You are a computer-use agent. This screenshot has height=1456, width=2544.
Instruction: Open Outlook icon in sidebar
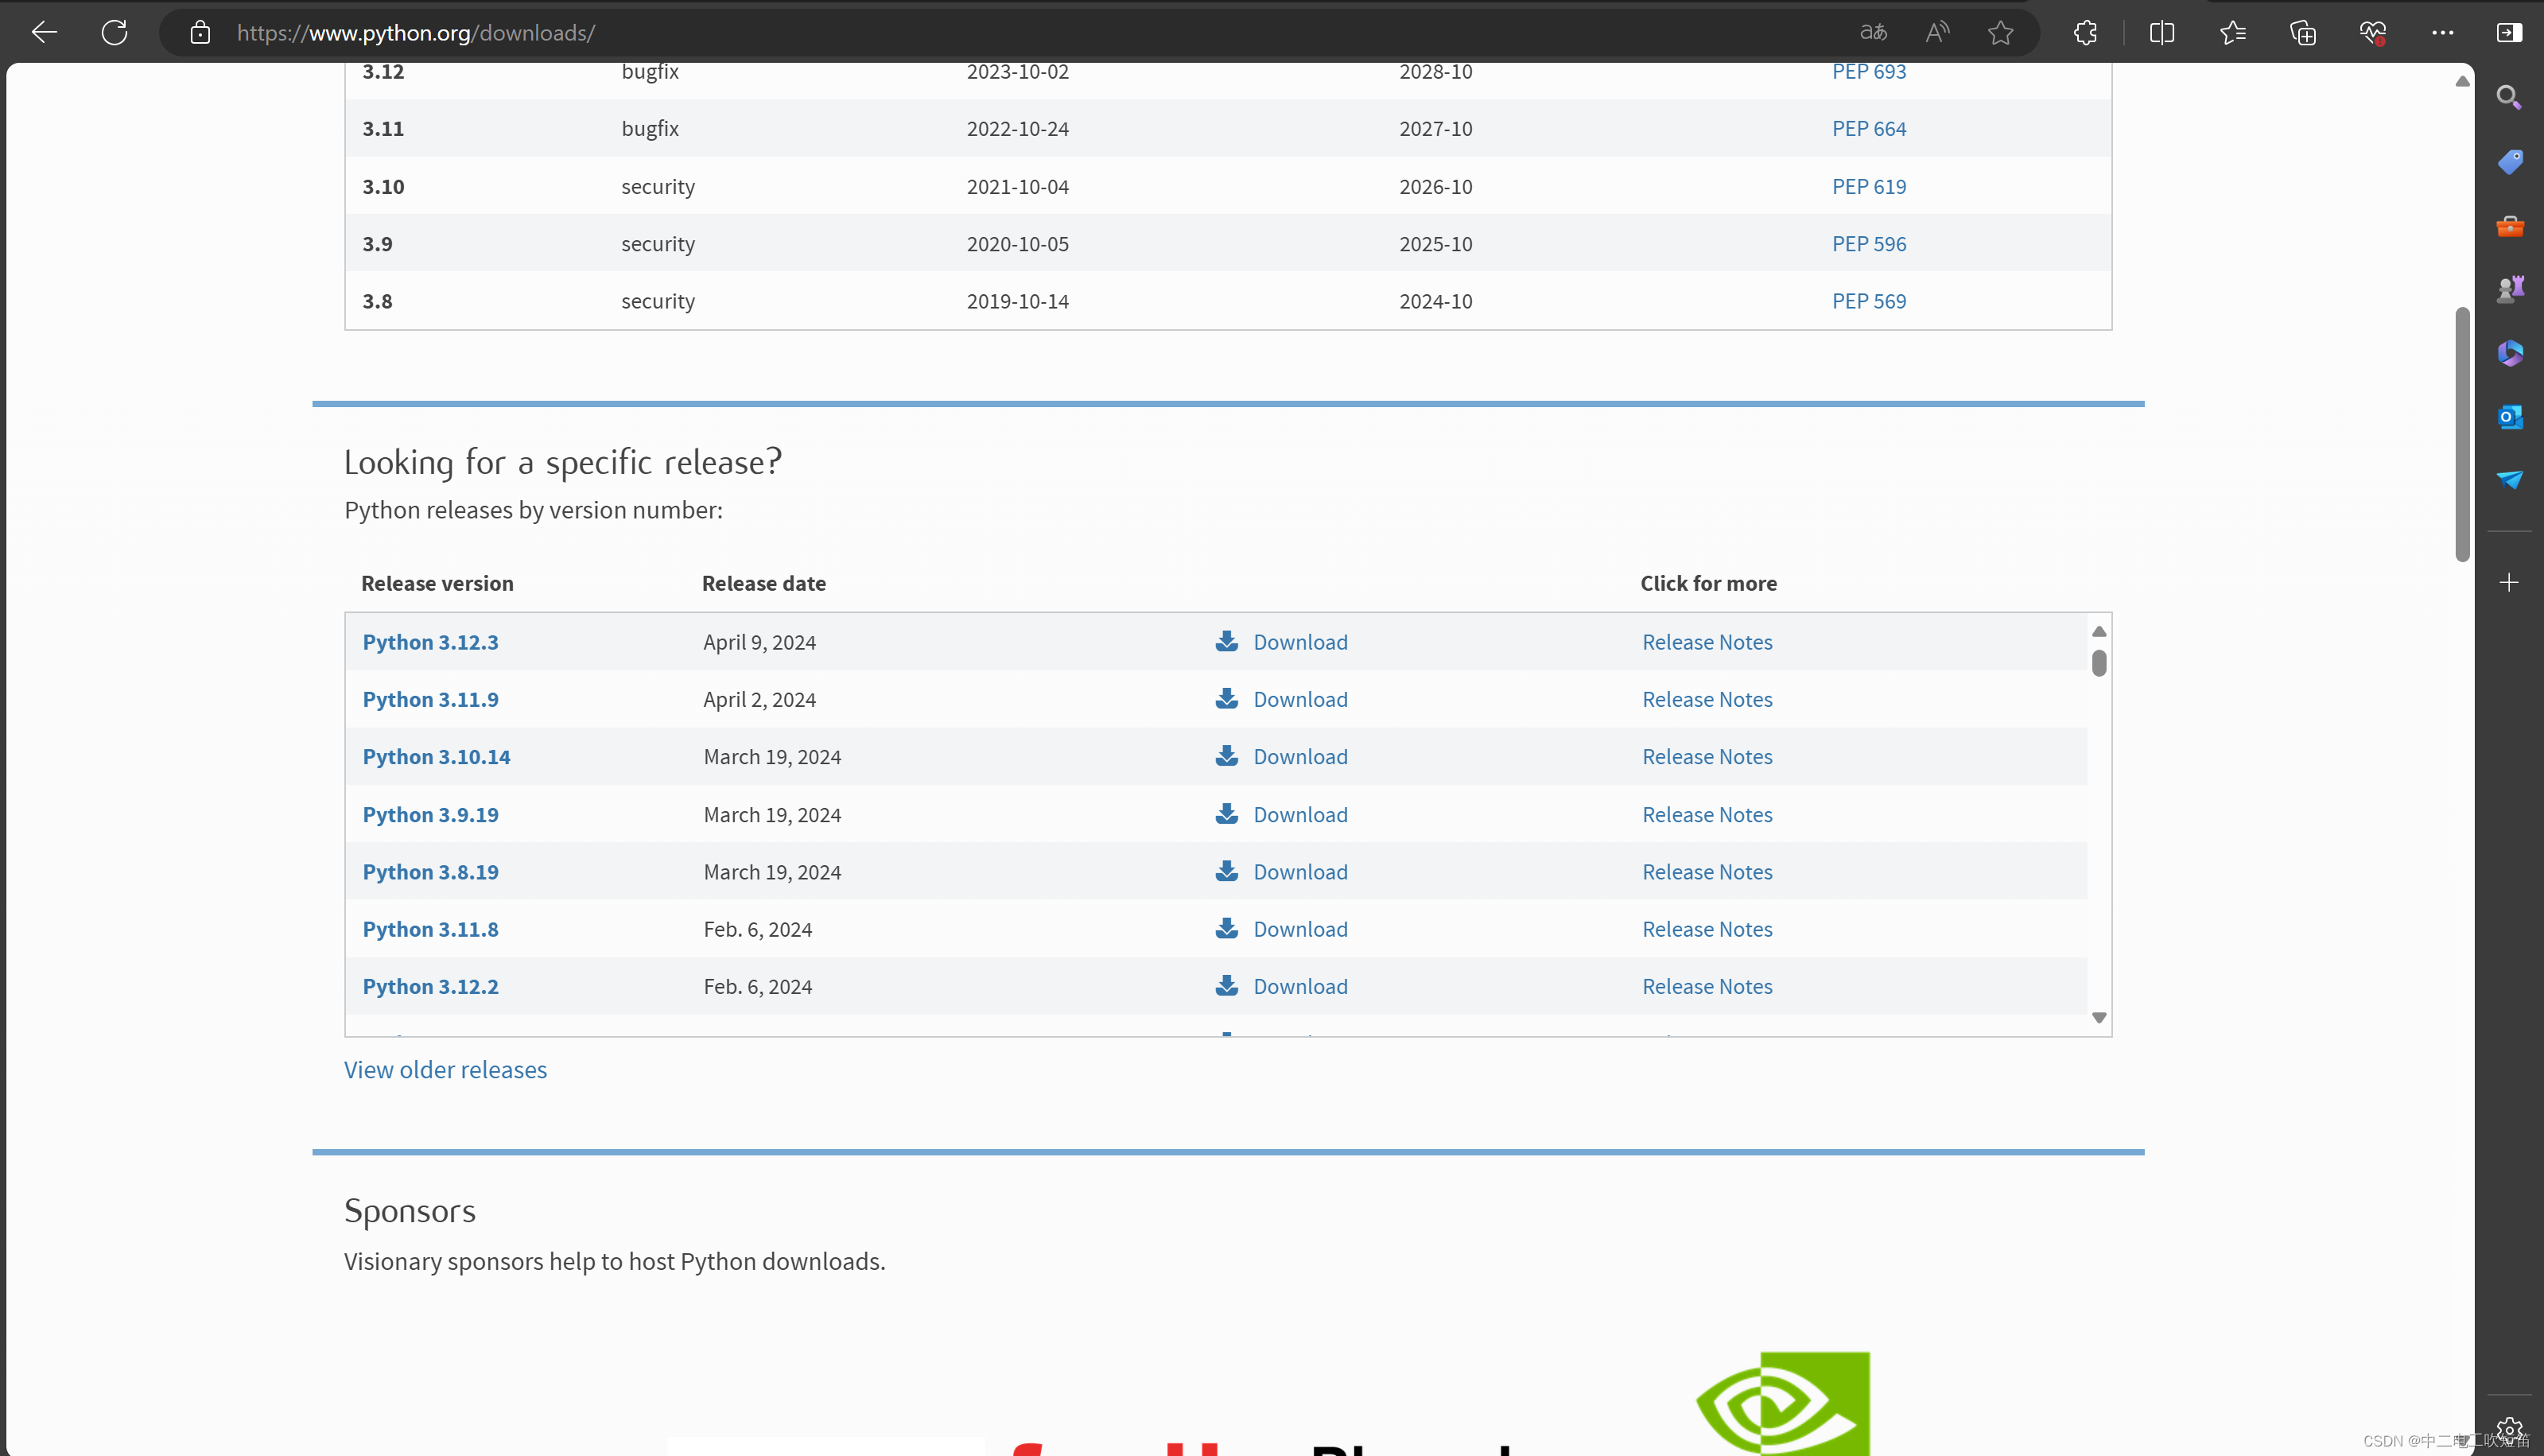(x=2509, y=416)
